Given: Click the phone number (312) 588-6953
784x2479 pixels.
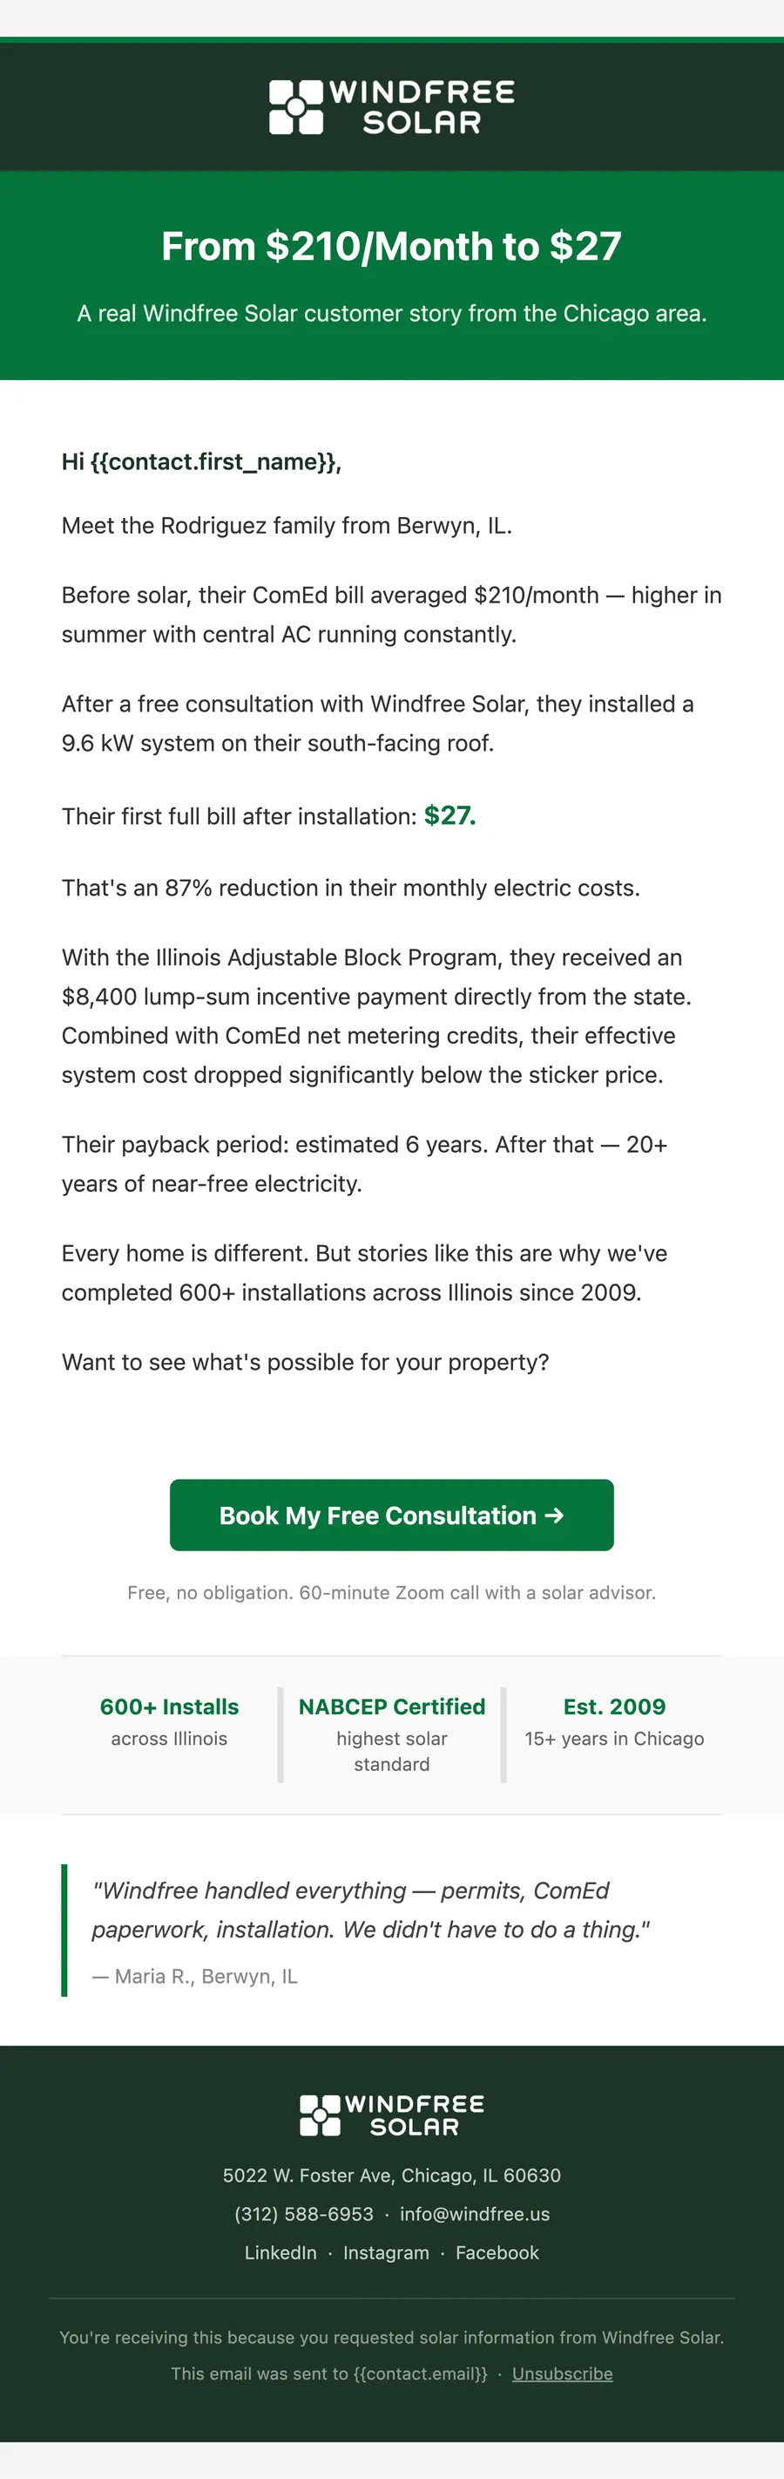Looking at the screenshot, I should 304,2213.
